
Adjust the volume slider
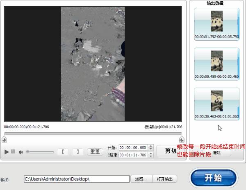[x=40, y=152]
